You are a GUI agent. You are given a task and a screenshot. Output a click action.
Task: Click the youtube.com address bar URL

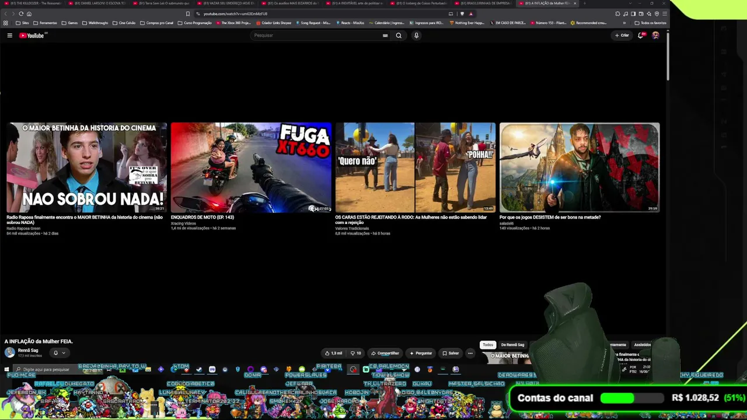point(235,13)
